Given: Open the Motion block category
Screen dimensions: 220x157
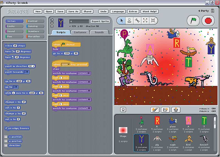Looking at the screenshot, I should pos(14,21).
